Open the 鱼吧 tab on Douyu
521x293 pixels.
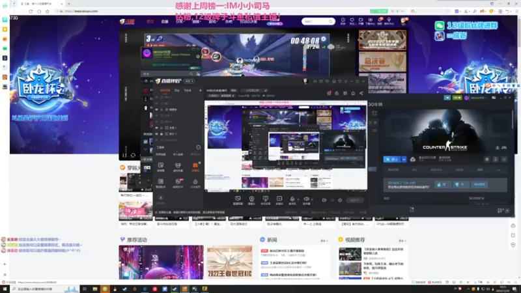pos(229,21)
